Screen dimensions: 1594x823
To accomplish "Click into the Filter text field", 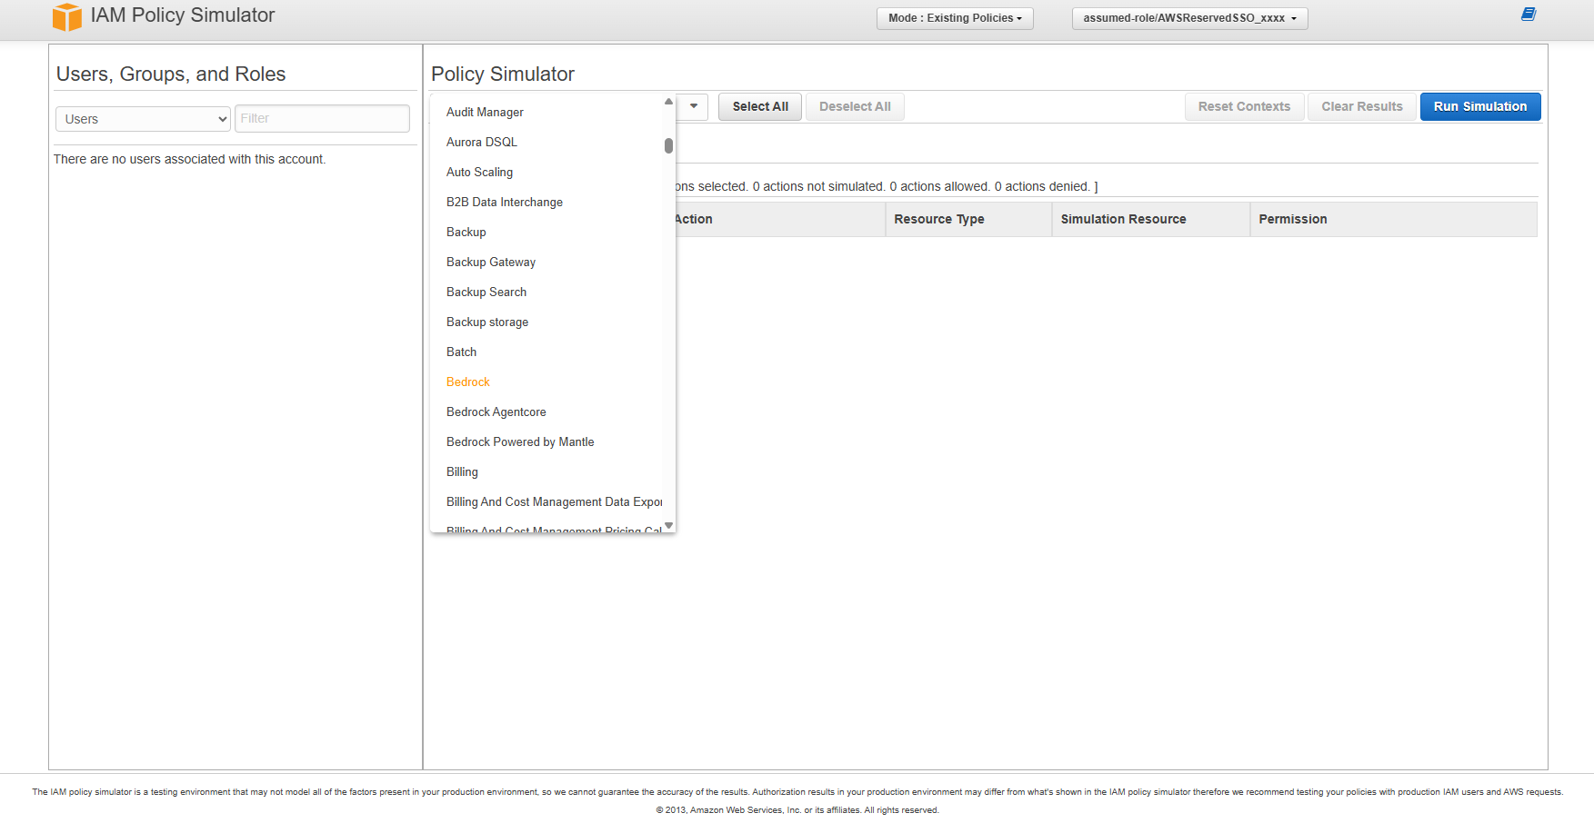I will [322, 119].
